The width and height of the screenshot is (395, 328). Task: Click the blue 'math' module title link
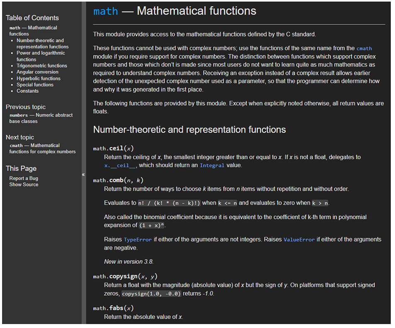tap(105, 11)
